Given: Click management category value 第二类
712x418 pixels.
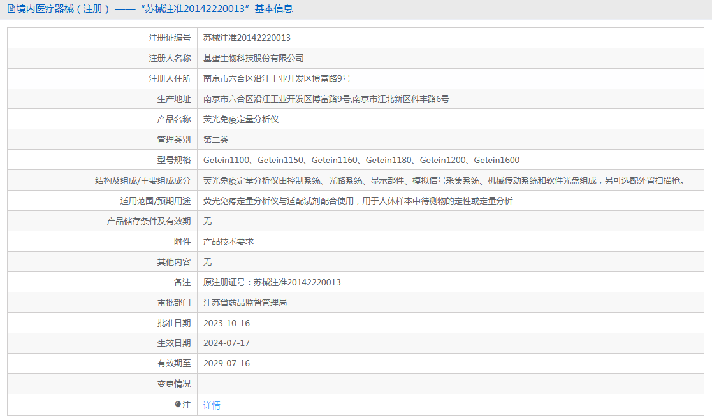Looking at the screenshot, I should click(x=215, y=140).
